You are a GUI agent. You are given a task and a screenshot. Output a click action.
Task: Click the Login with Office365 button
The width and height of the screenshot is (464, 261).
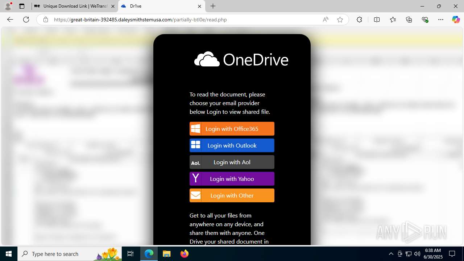click(x=232, y=129)
